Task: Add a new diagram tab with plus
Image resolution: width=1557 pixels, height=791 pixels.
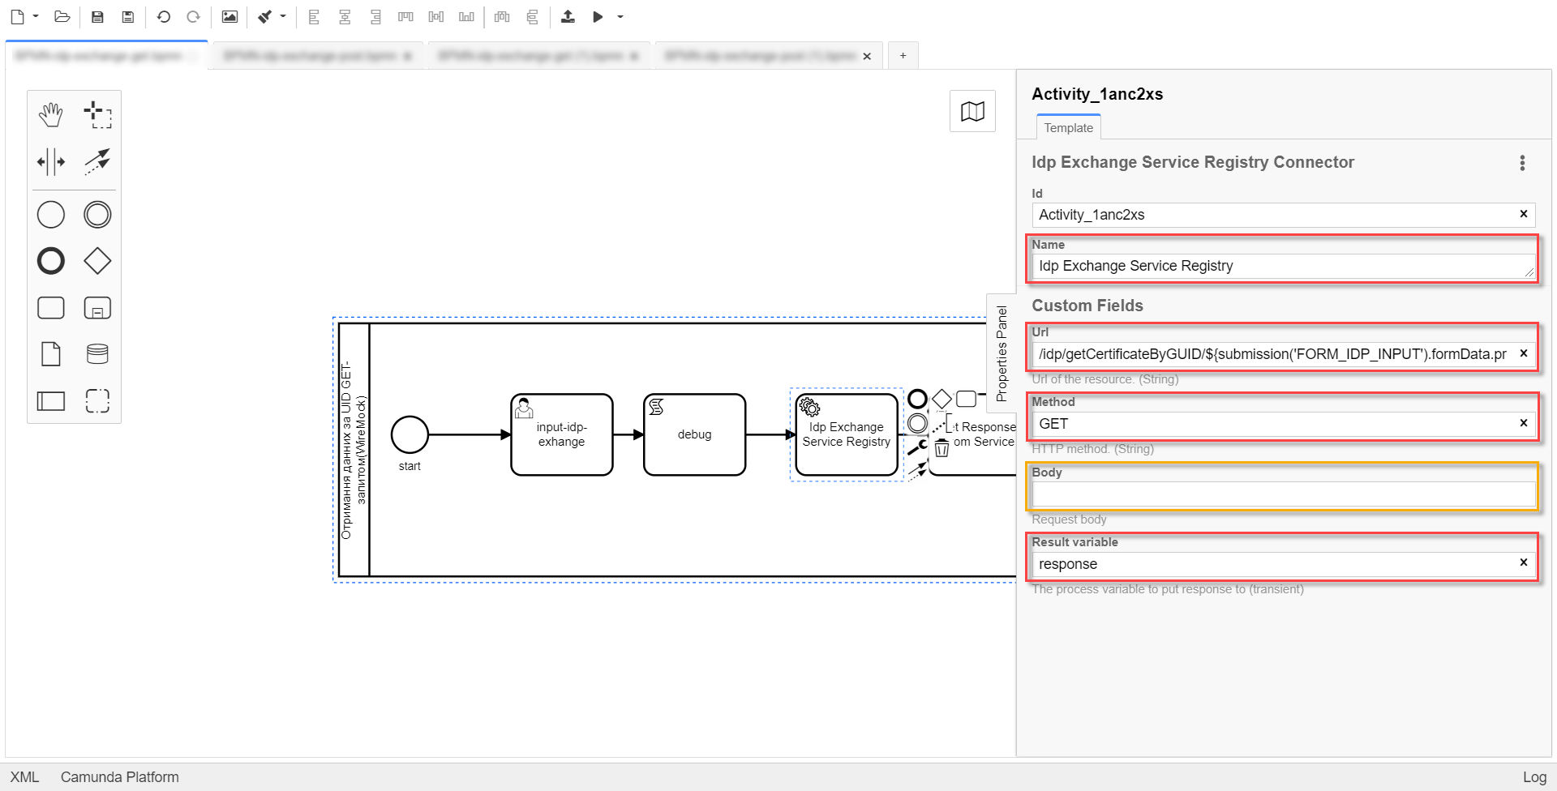Action: coord(903,56)
